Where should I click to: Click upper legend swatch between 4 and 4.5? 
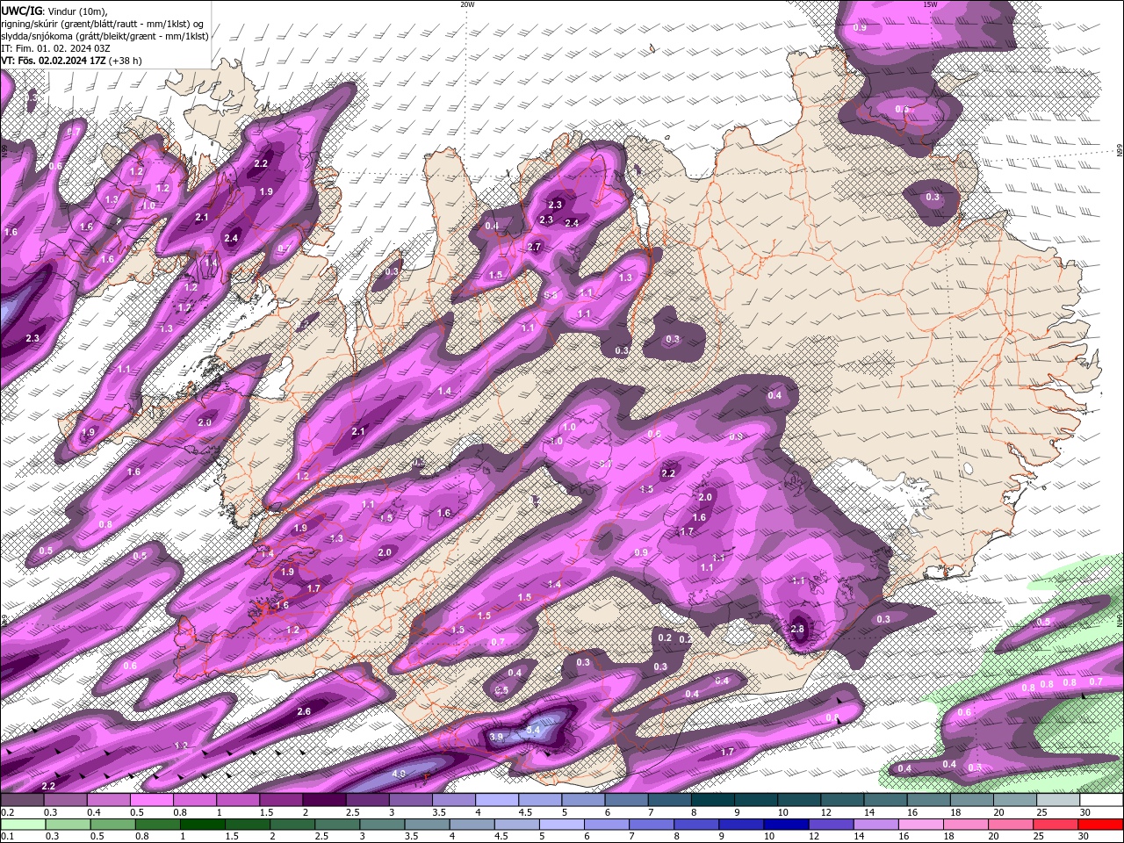point(497,800)
